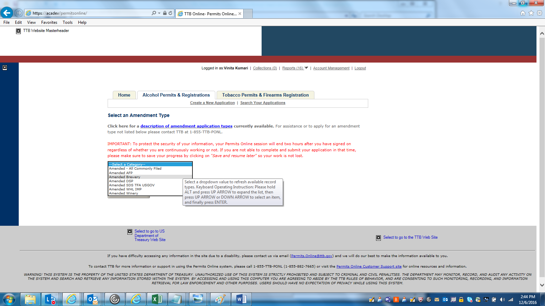The image size is (545, 306).
Task: Click the Windows Start orb
Action: pos(9,300)
